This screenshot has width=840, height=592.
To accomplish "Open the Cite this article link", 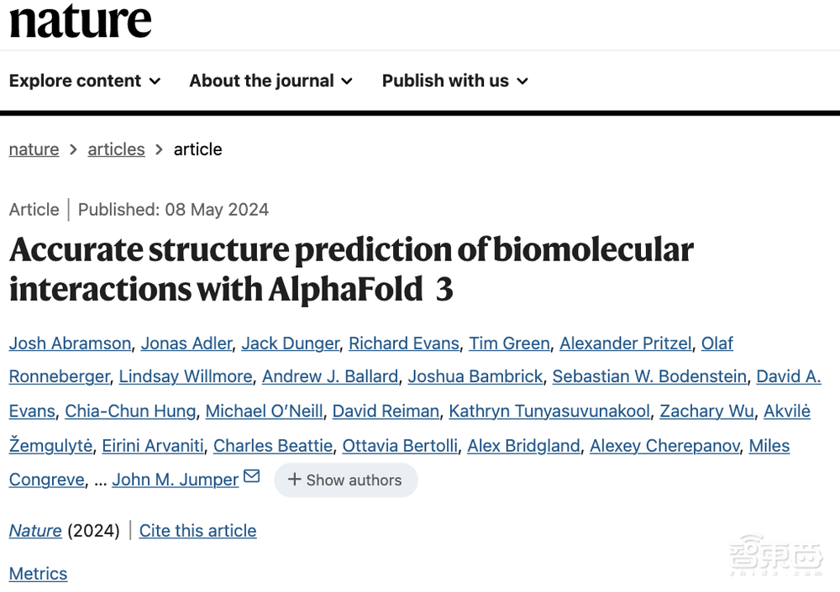I will tap(197, 531).
